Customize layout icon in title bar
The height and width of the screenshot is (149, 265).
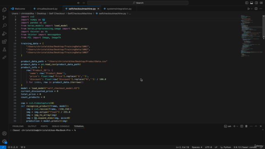click(x=261, y=3)
